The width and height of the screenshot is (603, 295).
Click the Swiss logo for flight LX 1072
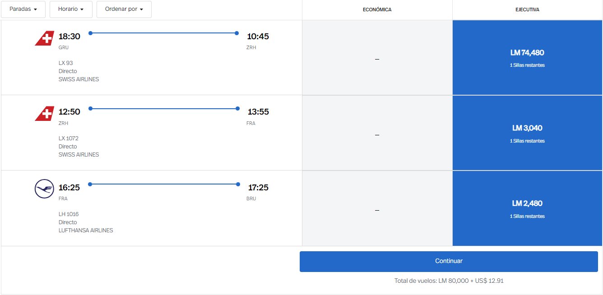point(44,113)
